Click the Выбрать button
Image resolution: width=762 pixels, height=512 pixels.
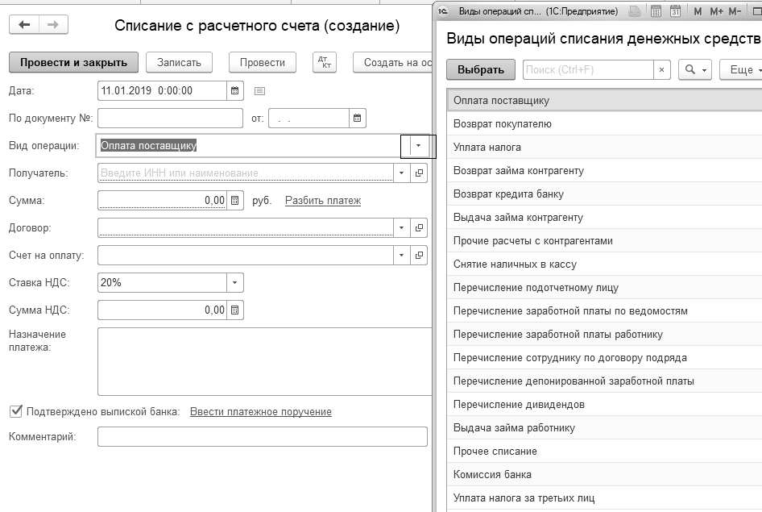coord(481,70)
